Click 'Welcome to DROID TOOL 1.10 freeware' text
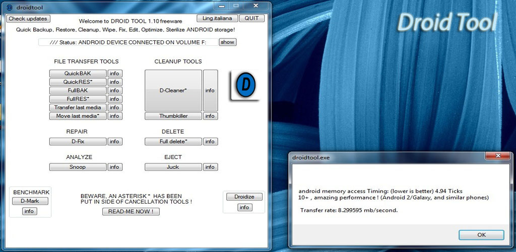 click(x=131, y=21)
